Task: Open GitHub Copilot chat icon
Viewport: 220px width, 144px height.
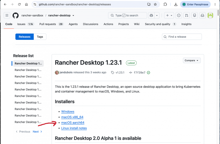Action: [x=151, y=15]
